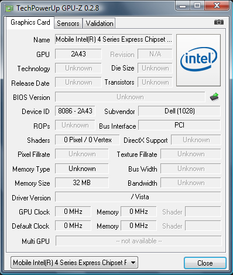233x275 pixels.
Task: Click Driver Version field showing / Vista
Action: pos(138,197)
